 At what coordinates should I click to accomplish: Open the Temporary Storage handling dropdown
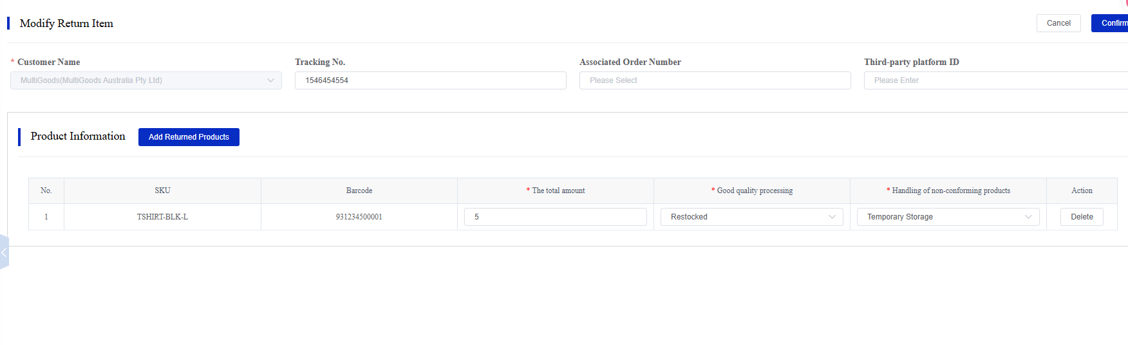tap(948, 217)
